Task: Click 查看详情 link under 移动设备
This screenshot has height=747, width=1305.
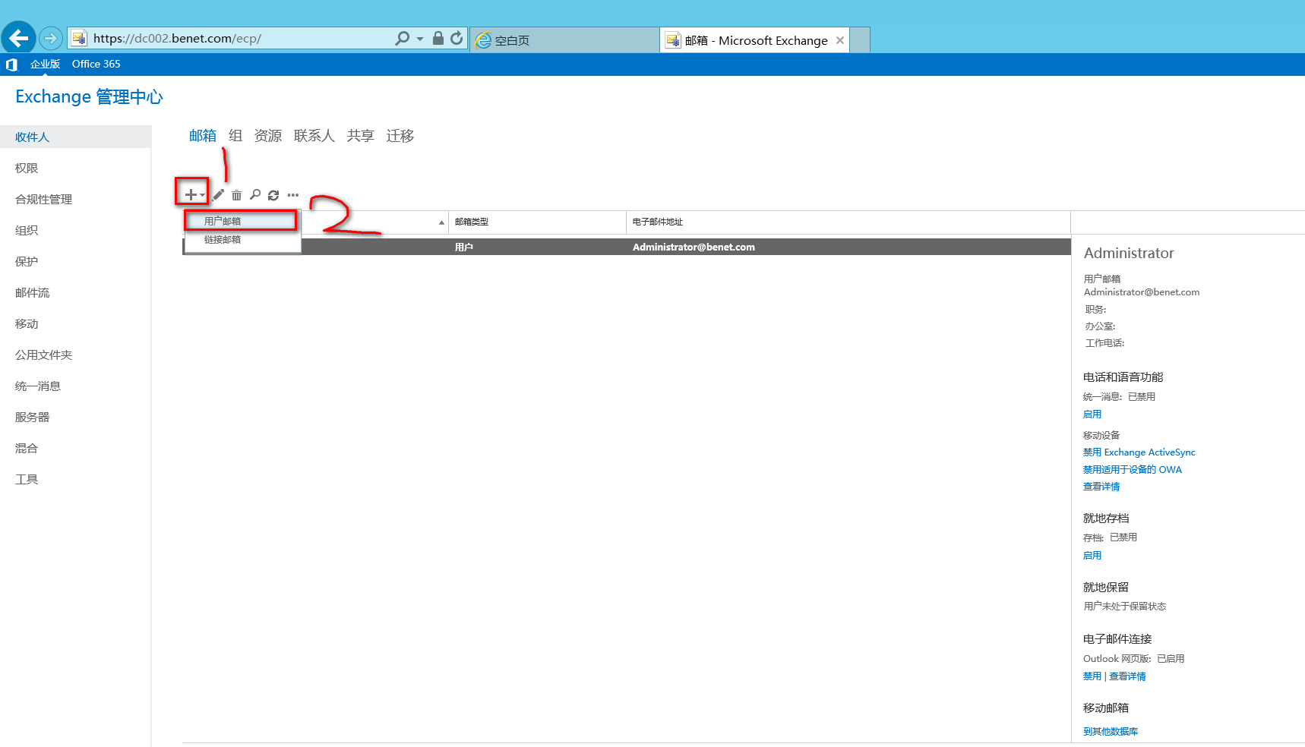Action: [1101, 487]
